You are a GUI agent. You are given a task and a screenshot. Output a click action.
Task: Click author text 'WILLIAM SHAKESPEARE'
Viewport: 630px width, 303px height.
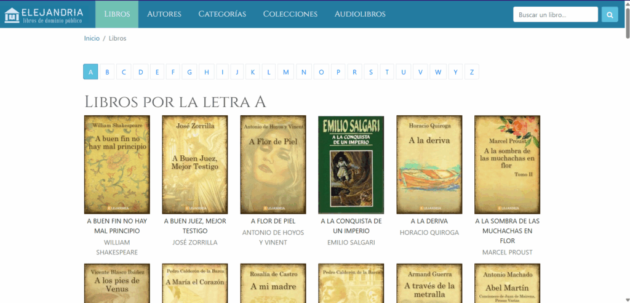(117, 248)
